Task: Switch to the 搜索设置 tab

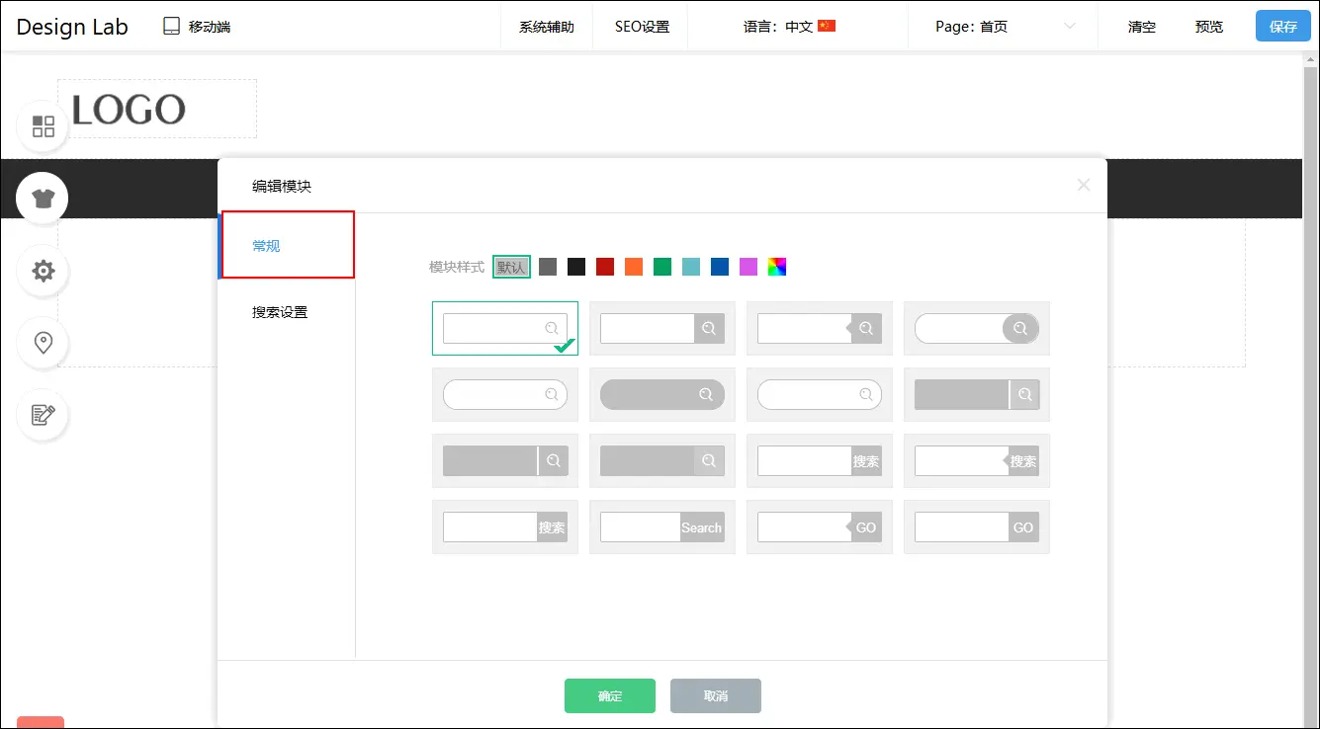Action: point(280,312)
